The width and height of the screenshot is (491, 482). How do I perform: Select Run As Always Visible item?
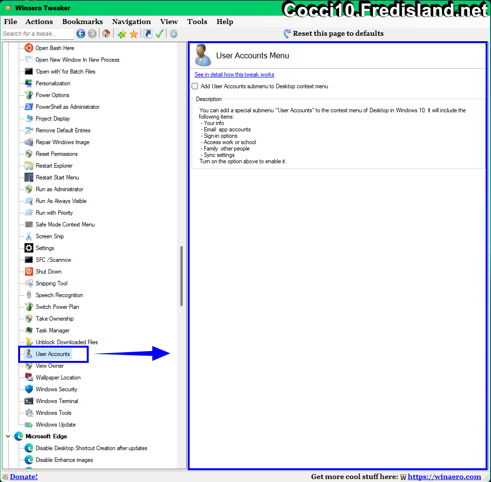[61, 201]
